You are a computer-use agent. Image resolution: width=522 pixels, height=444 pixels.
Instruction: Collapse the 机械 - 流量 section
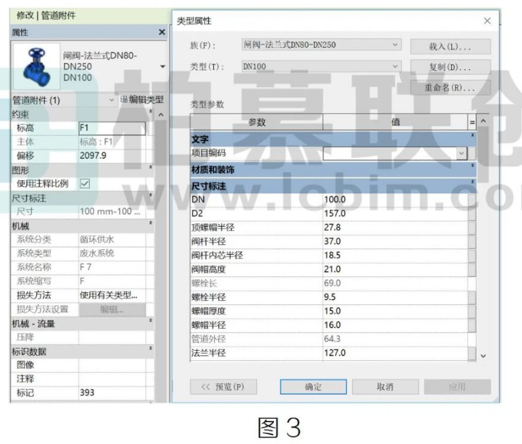coord(151,321)
